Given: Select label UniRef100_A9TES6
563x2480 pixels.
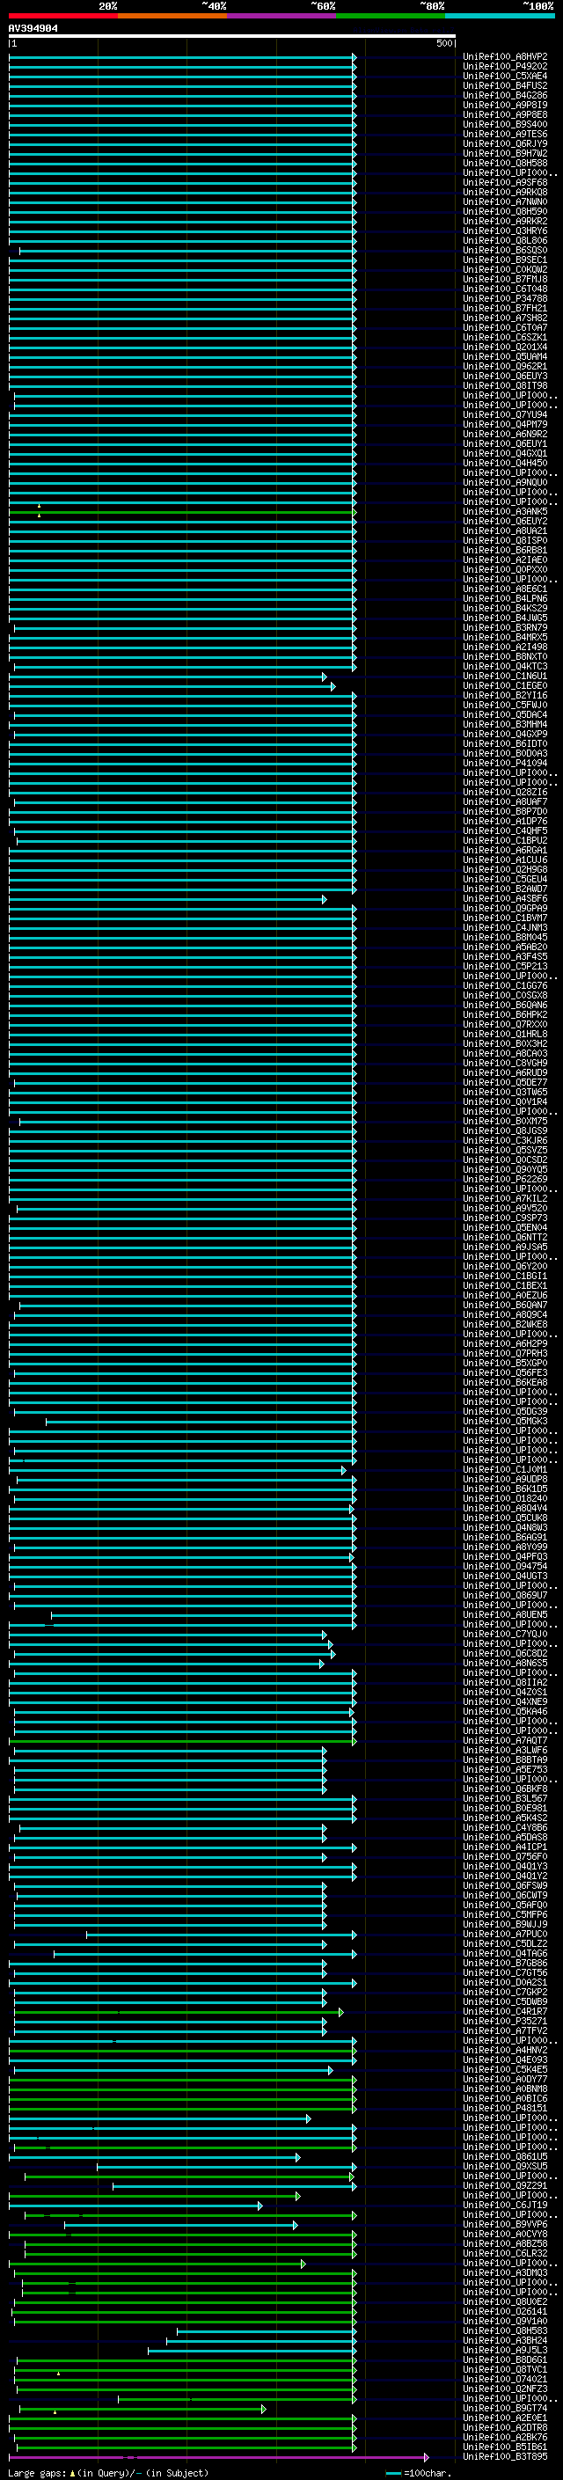Looking at the screenshot, I should click(x=505, y=134).
